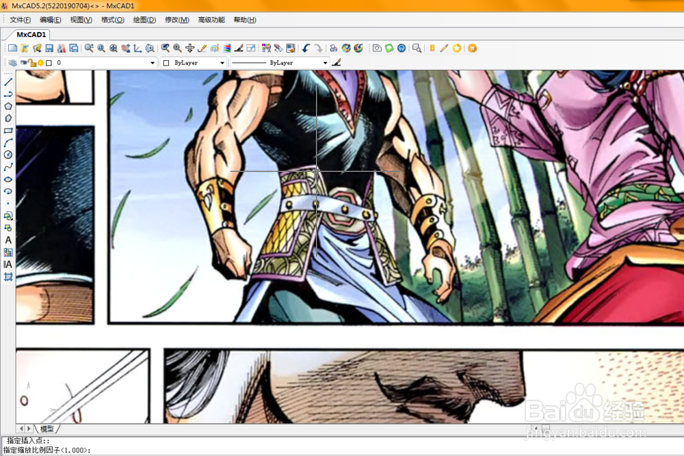Click the Open file folder icon

(25, 49)
